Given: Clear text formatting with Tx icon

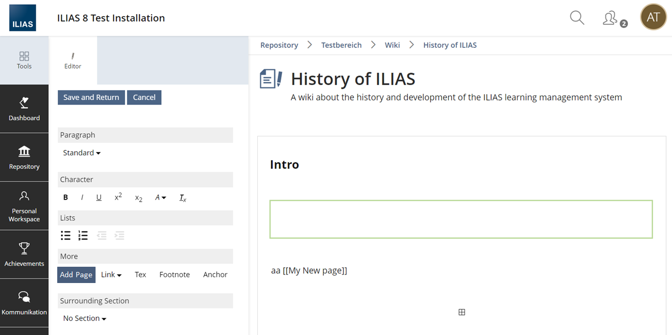Looking at the screenshot, I should pyautogui.click(x=183, y=198).
